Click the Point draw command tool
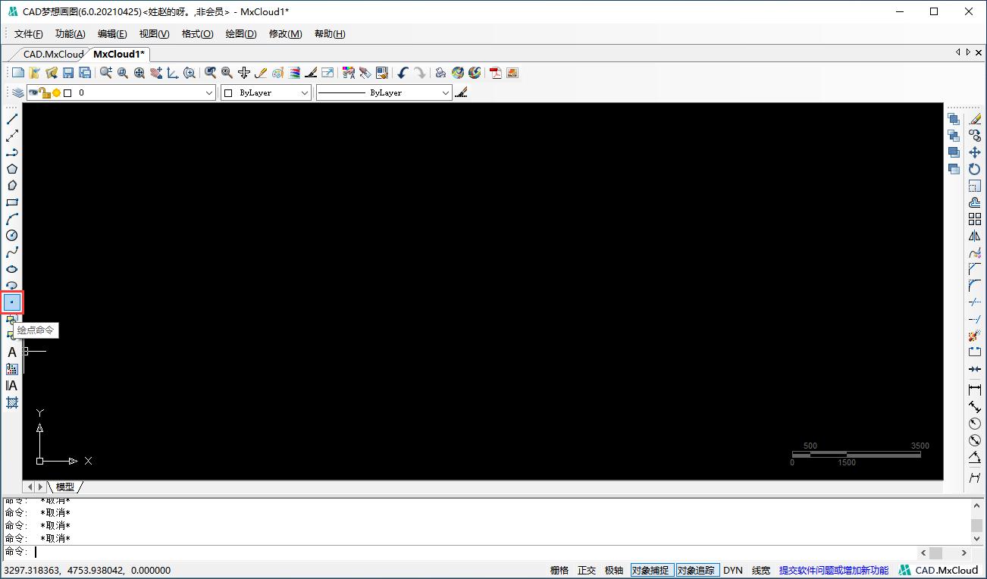This screenshot has width=987, height=579. point(12,302)
